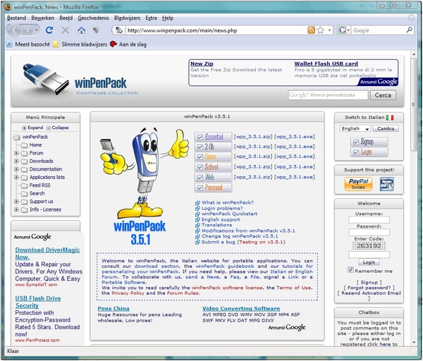Image resolution: width=423 pixels, height=361 pixels.
Task: Click the PayPal Donate button
Action: click(358, 184)
